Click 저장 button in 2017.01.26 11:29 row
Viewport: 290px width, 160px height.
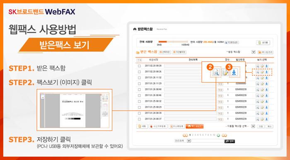point(220,84)
